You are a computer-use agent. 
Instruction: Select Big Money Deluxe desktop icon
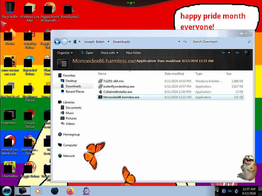pos(30,92)
